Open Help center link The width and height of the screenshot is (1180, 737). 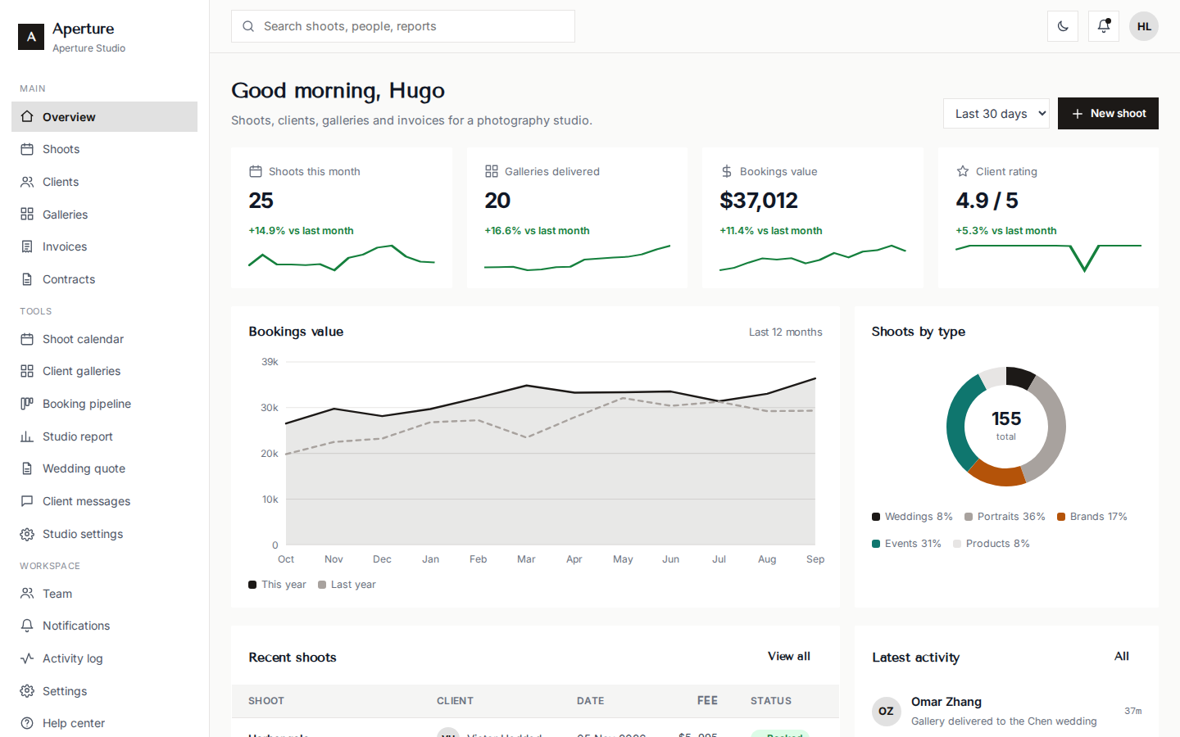click(104, 723)
